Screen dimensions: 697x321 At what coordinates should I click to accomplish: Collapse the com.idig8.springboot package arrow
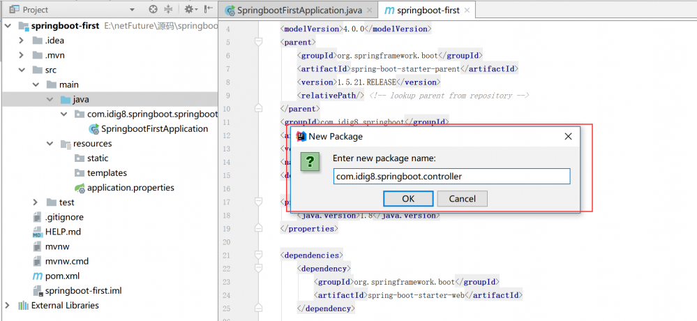pos(64,114)
